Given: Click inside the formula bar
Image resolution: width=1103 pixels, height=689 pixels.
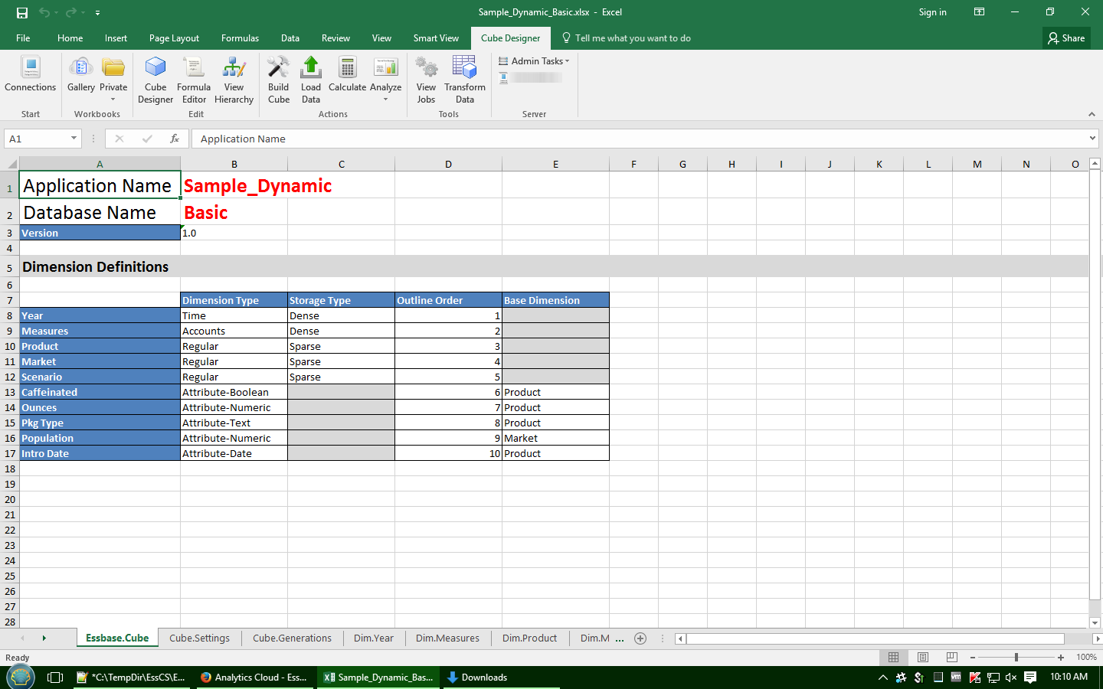Looking at the screenshot, I should 640,139.
